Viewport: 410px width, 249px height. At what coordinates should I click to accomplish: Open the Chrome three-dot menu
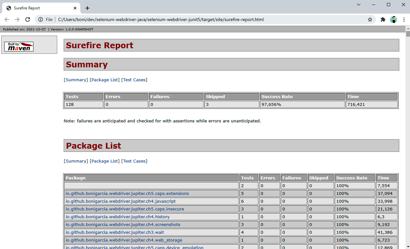[x=404, y=19]
